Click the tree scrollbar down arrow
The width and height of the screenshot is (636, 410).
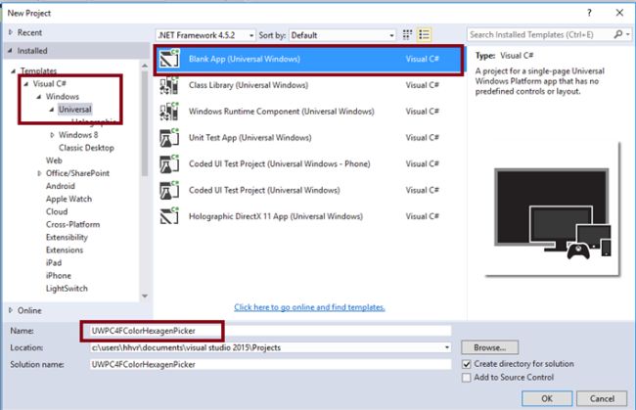(x=145, y=296)
